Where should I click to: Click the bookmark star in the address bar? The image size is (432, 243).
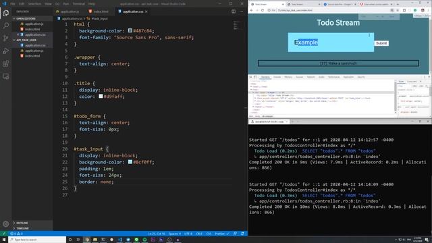pyautogui.click(x=398, y=10)
